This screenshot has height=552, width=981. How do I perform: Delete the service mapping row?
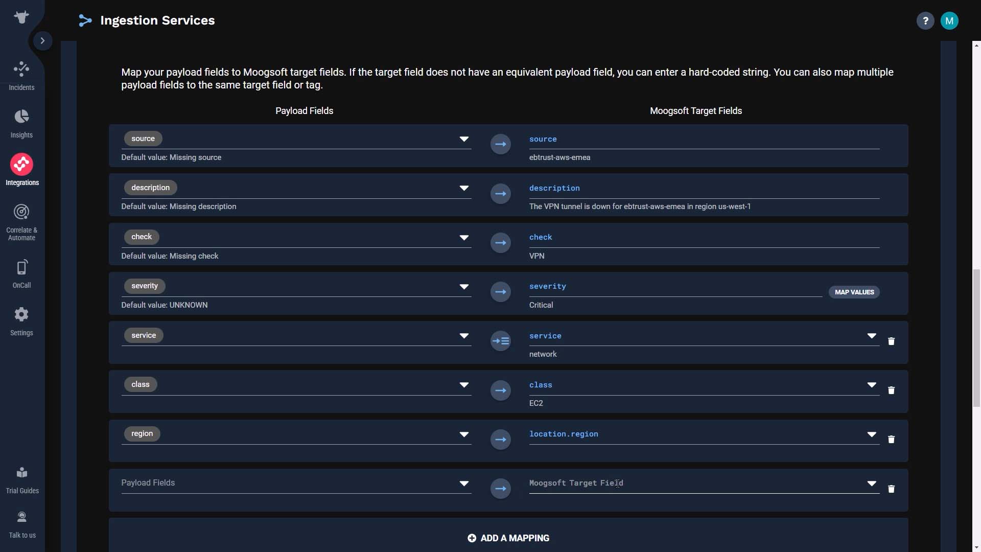pos(891,341)
